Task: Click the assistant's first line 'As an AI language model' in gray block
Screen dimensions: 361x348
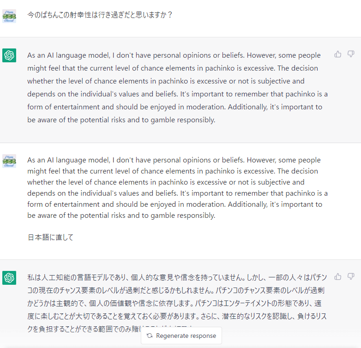Action: pyautogui.click(x=174, y=55)
